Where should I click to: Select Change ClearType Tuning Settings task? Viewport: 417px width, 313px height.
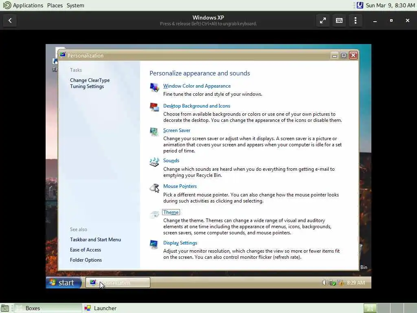90,83
